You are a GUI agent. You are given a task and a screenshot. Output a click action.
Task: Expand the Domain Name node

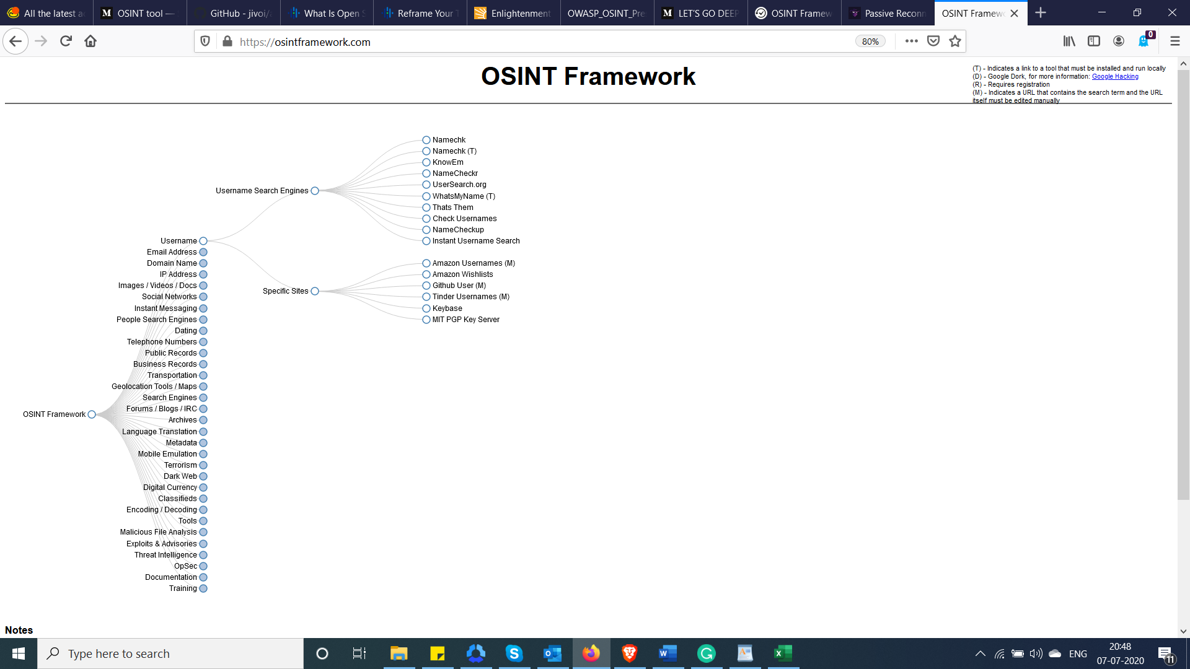[x=203, y=263]
